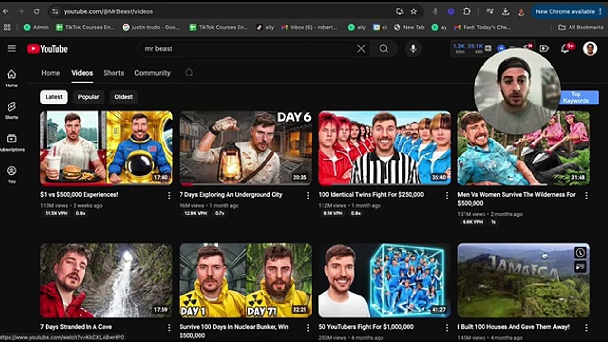Switch to the channel Home tab
Image resolution: width=608 pixels, height=342 pixels.
[50, 73]
